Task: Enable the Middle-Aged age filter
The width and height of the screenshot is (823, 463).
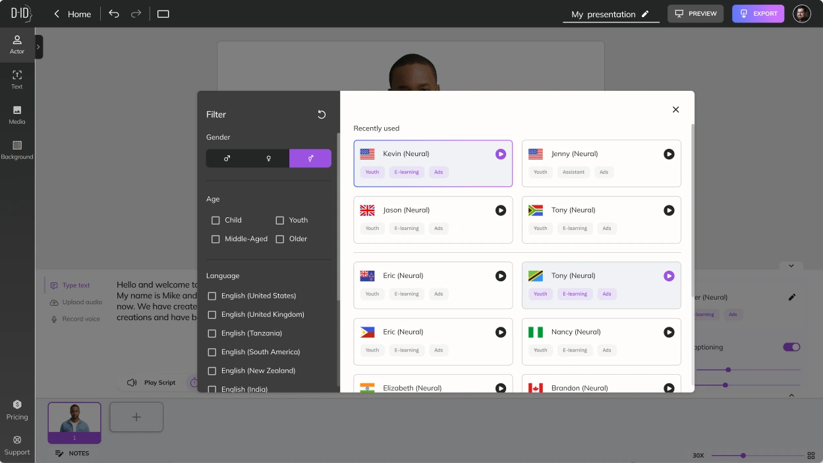Action: 215,239
